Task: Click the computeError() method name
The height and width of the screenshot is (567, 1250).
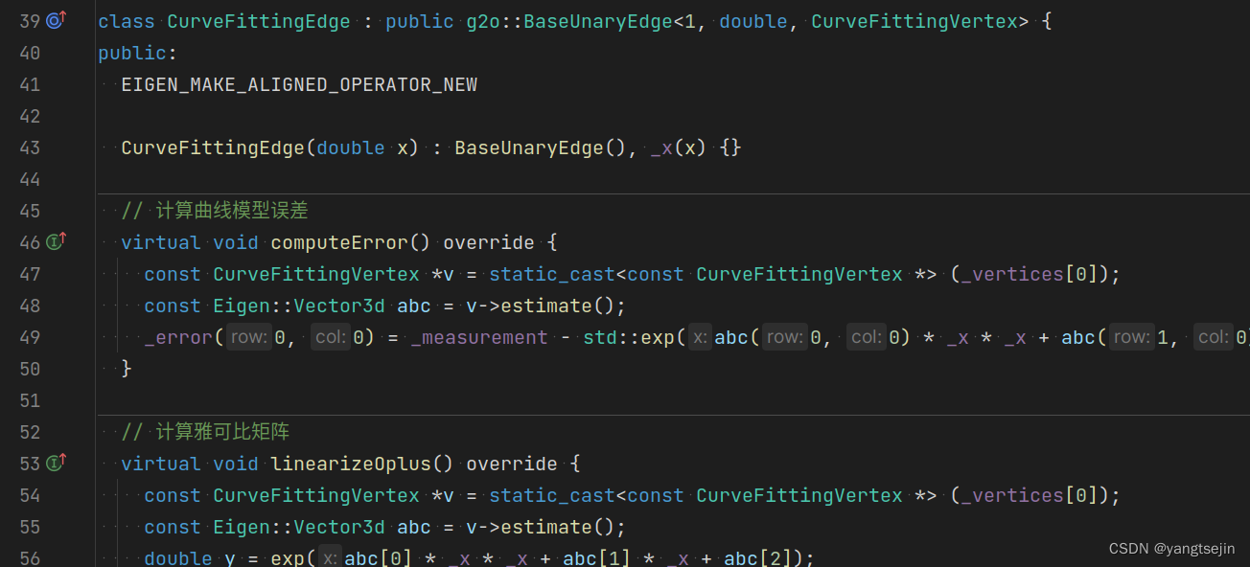Action: pos(351,242)
